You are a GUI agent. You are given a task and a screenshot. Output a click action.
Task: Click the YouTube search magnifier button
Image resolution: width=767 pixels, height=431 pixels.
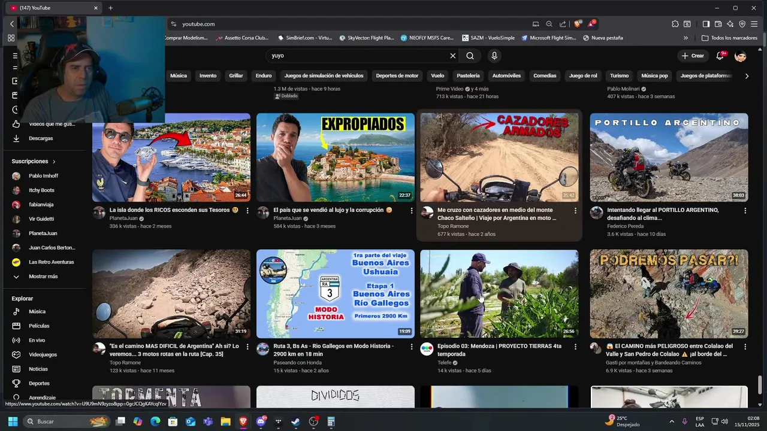pyautogui.click(x=470, y=56)
